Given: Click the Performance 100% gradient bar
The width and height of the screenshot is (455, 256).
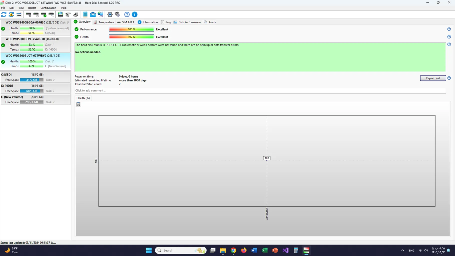Looking at the screenshot, I should pos(131,29).
